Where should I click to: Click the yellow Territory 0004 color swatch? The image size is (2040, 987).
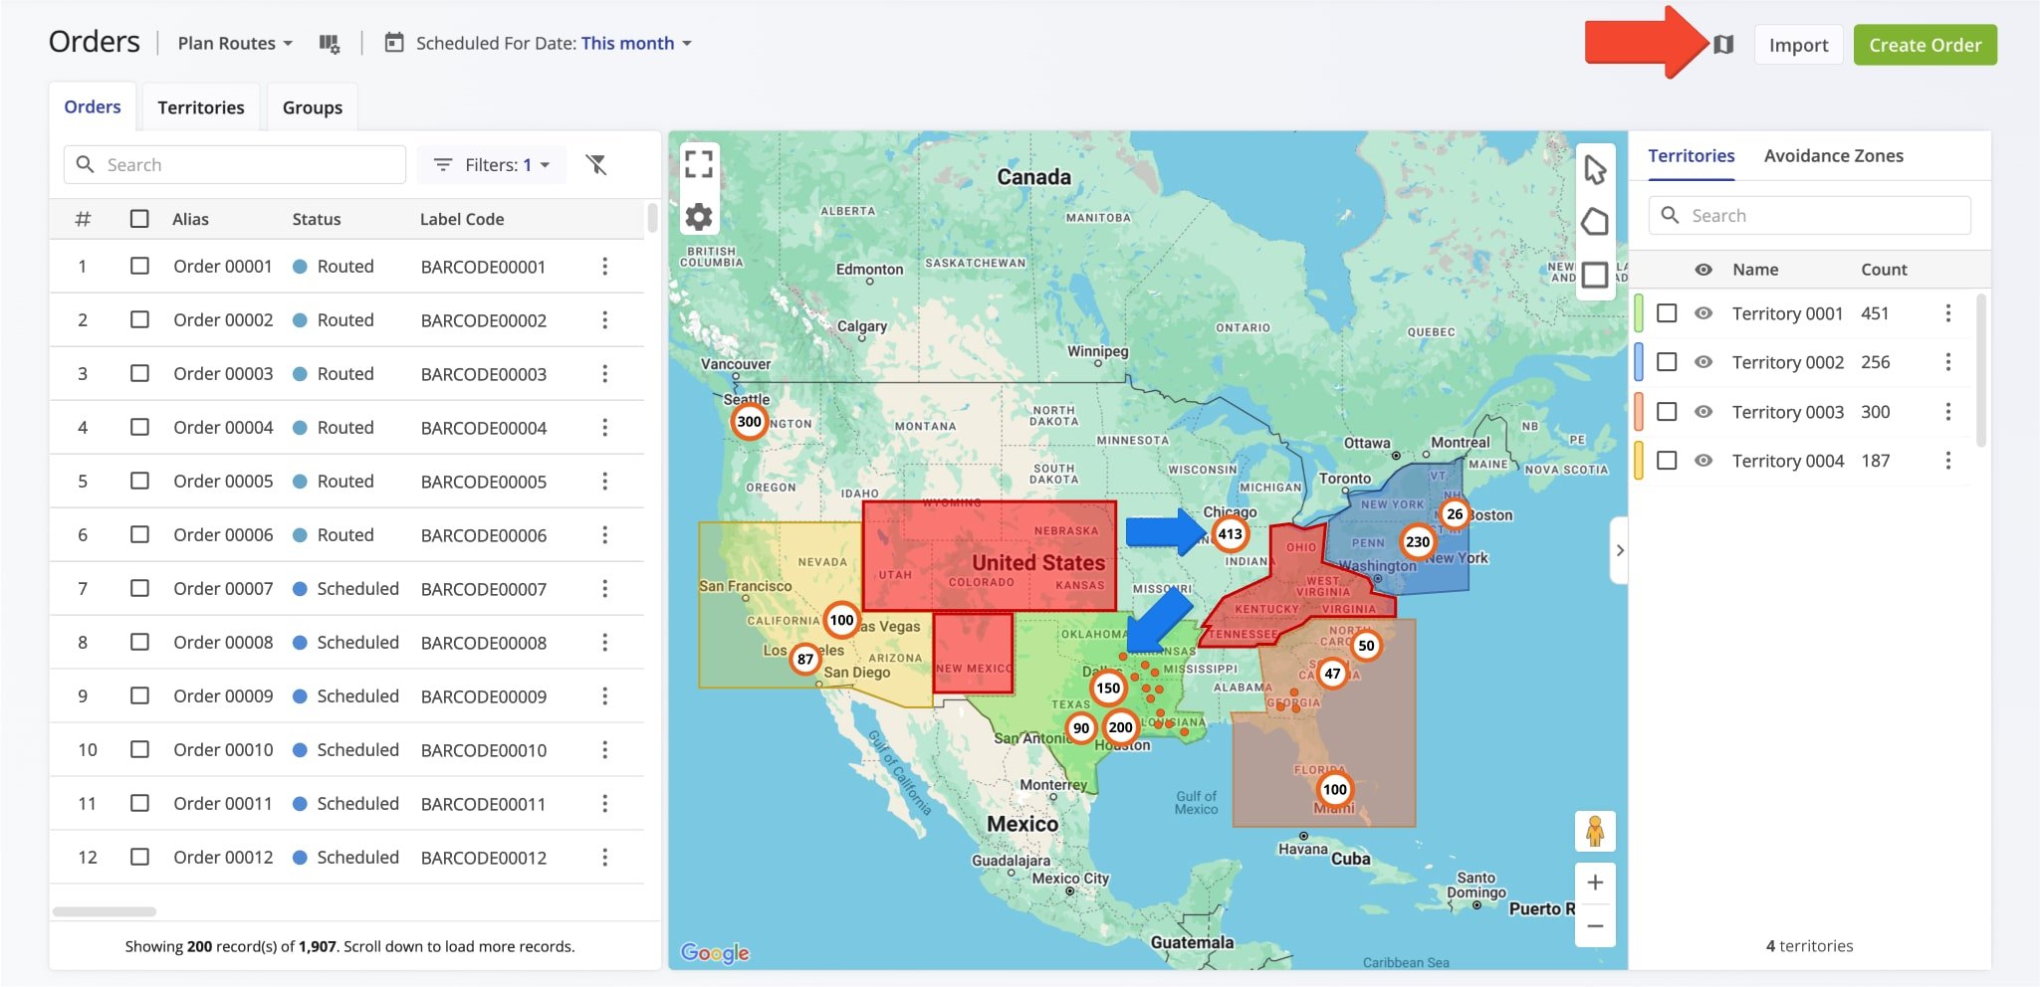click(1638, 461)
